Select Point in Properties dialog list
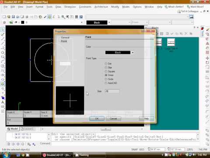Screen dimensions: 210x158 click(64, 41)
